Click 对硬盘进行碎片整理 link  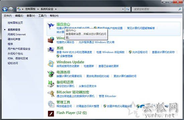pyautogui.click(x=88, y=106)
